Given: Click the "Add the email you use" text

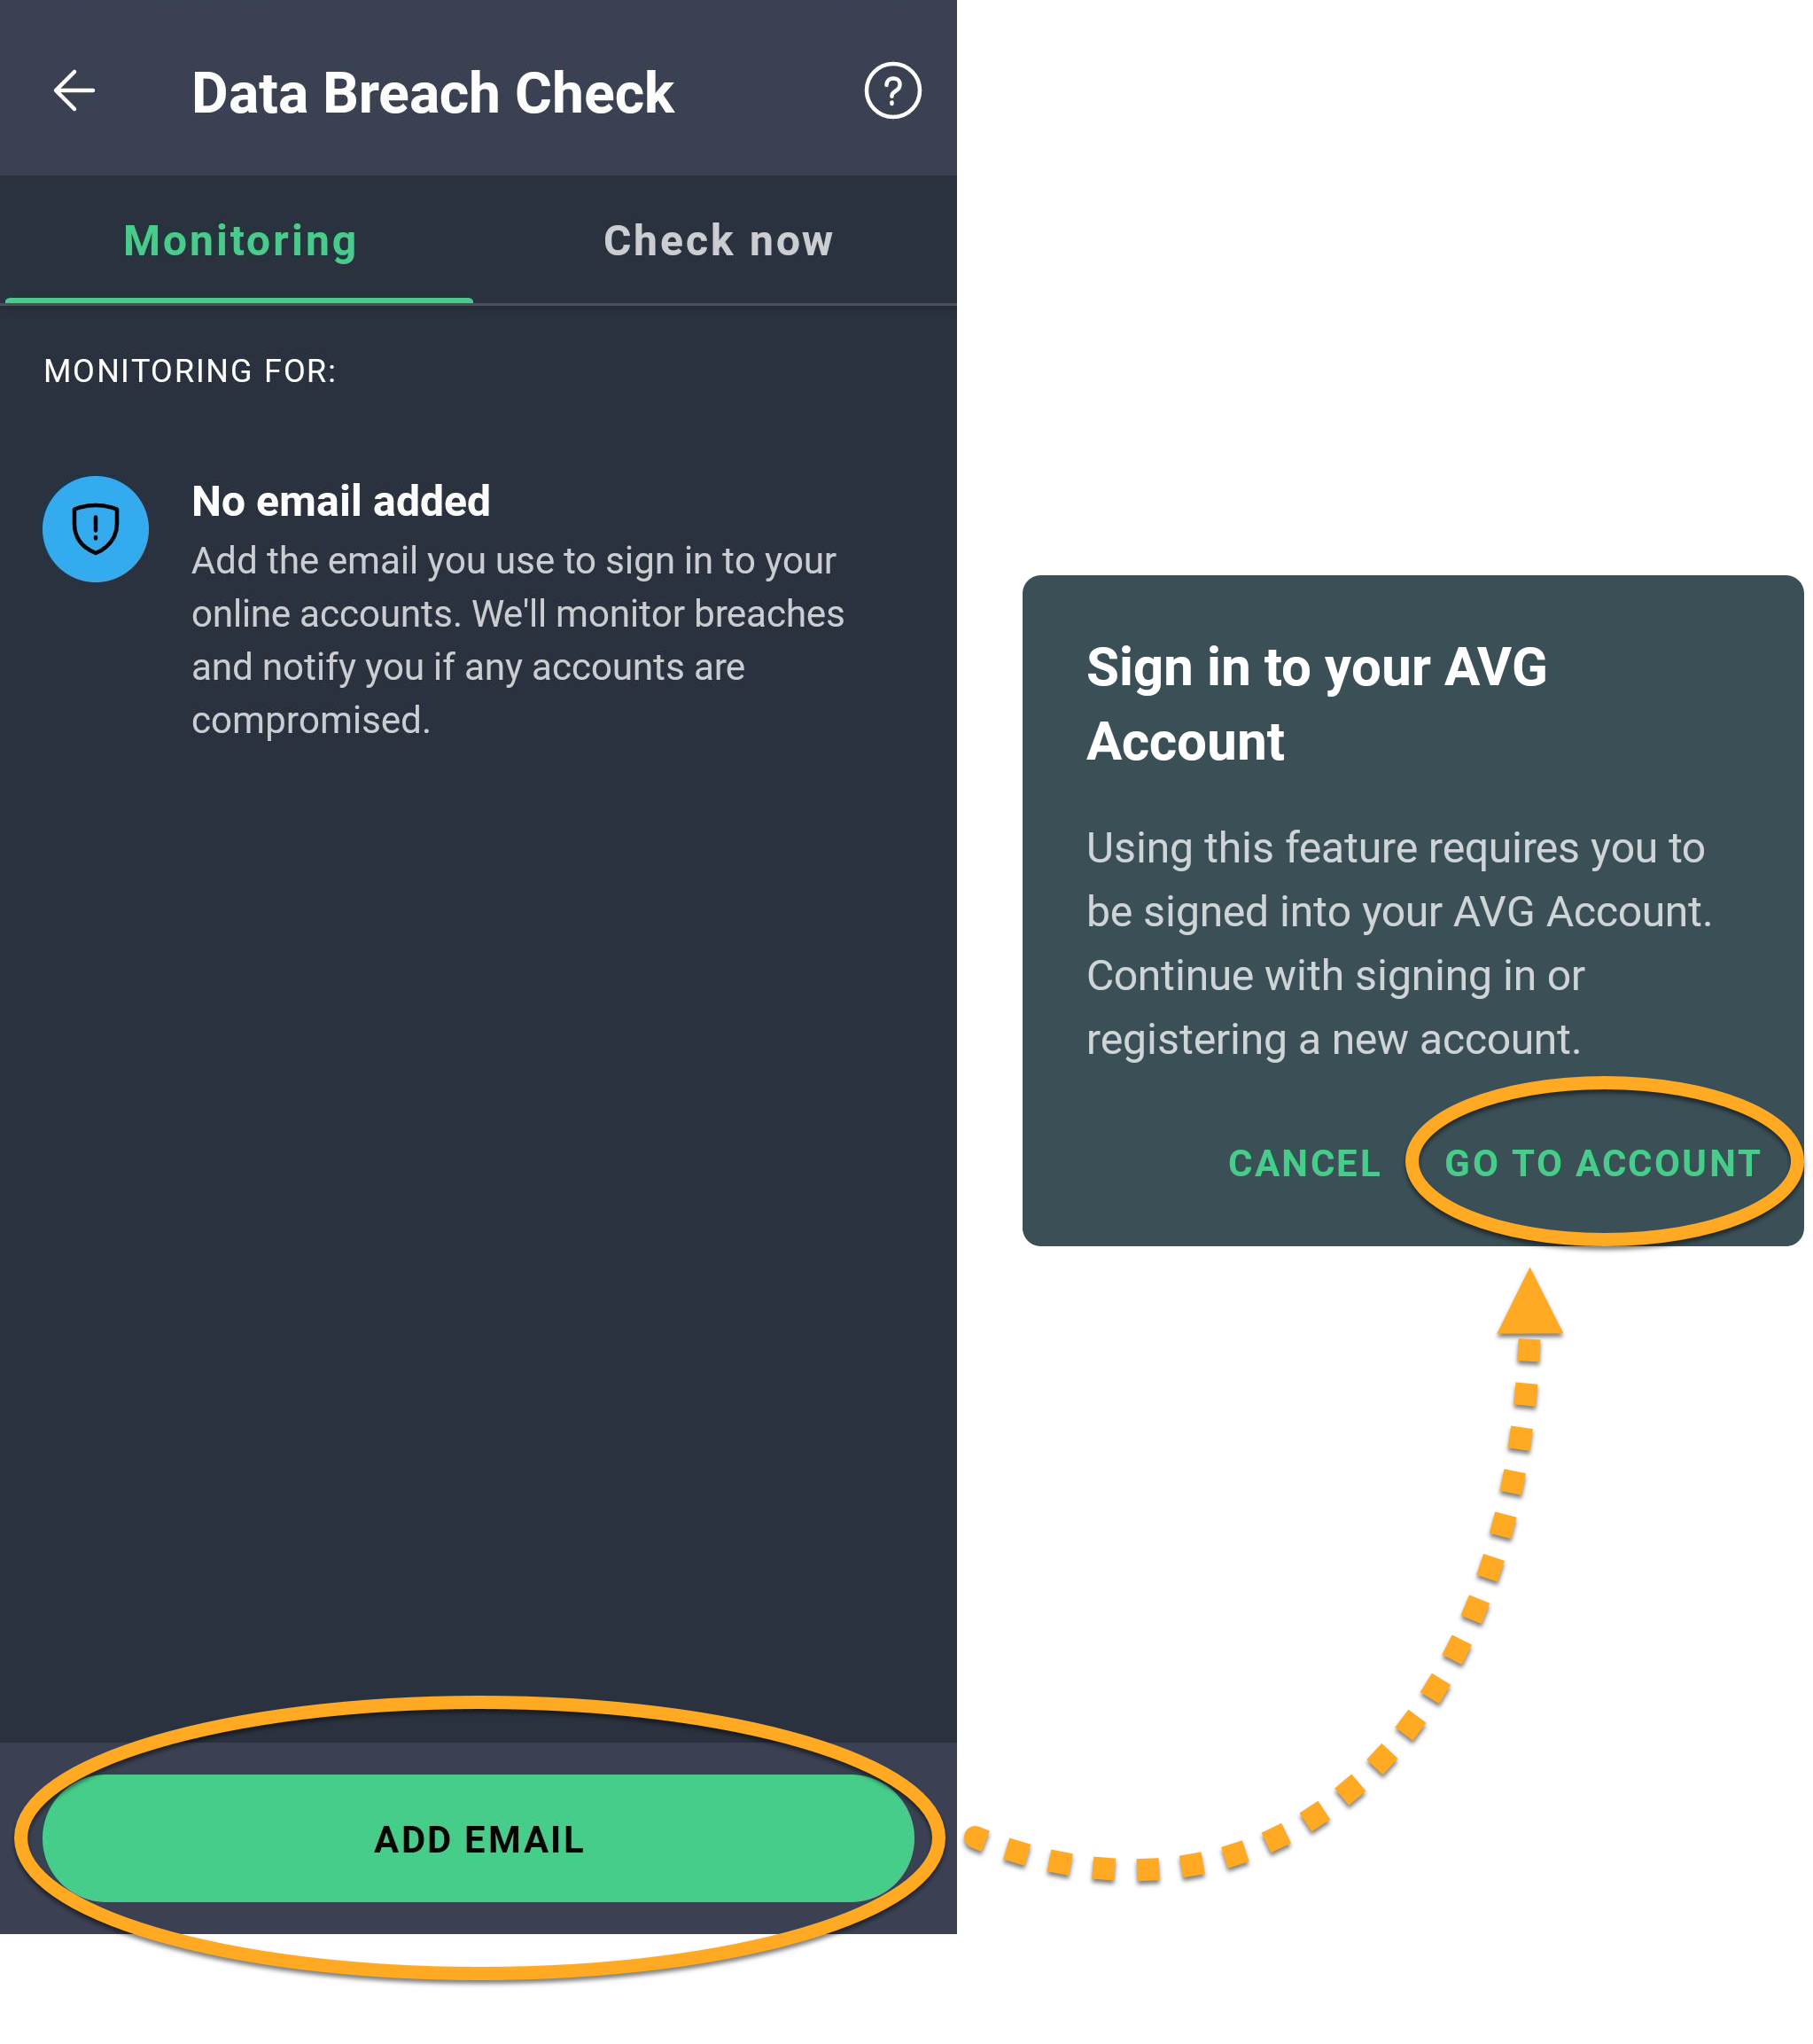Looking at the screenshot, I should pos(513,561).
